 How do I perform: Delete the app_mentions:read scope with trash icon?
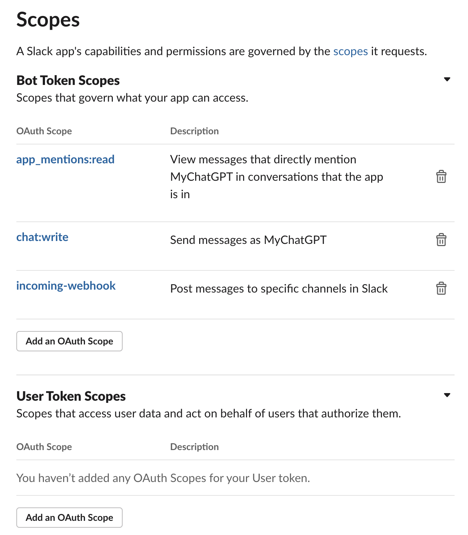(x=441, y=177)
